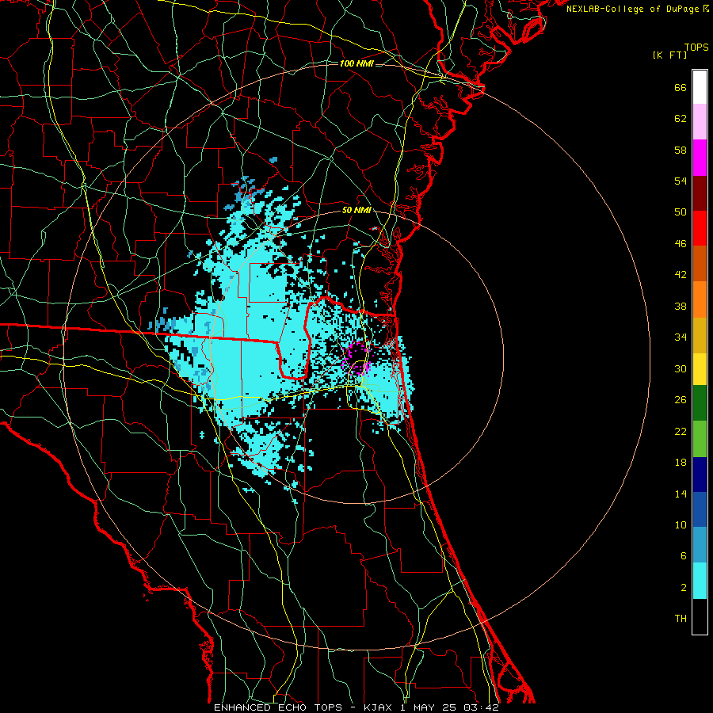Select the dark green 30 kft legend color
Image resolution: width=713 pixels, height=713 pixels.
[x=700, y=403]
